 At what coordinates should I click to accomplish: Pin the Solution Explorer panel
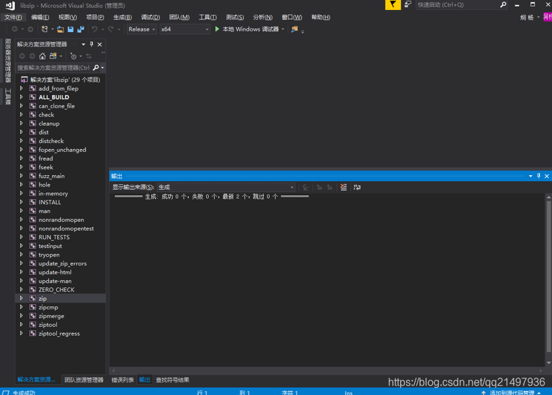[x=92, y=44]
